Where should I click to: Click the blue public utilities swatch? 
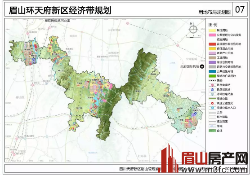[x=212, y=71]
